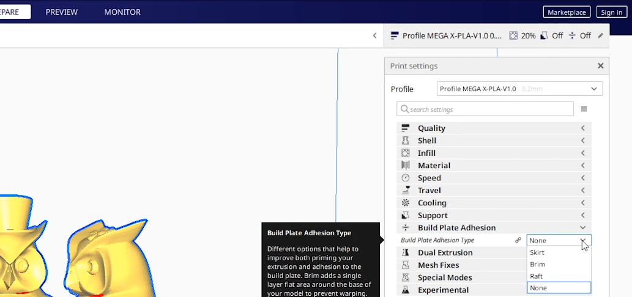Select Skirt adhesion option
The image size is (632, 297).
click(x=559, y=252)
